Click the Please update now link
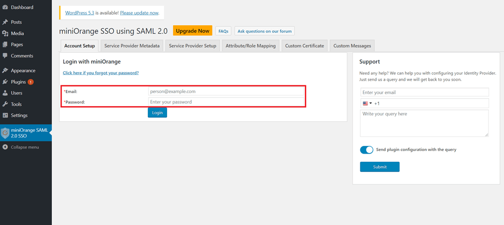This screenshot has width=504, height=225. point(139,13)
